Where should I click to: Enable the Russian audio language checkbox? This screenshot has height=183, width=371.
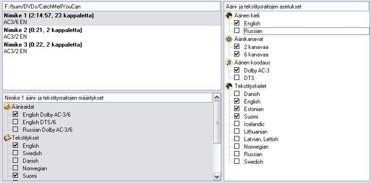(236, 31)
